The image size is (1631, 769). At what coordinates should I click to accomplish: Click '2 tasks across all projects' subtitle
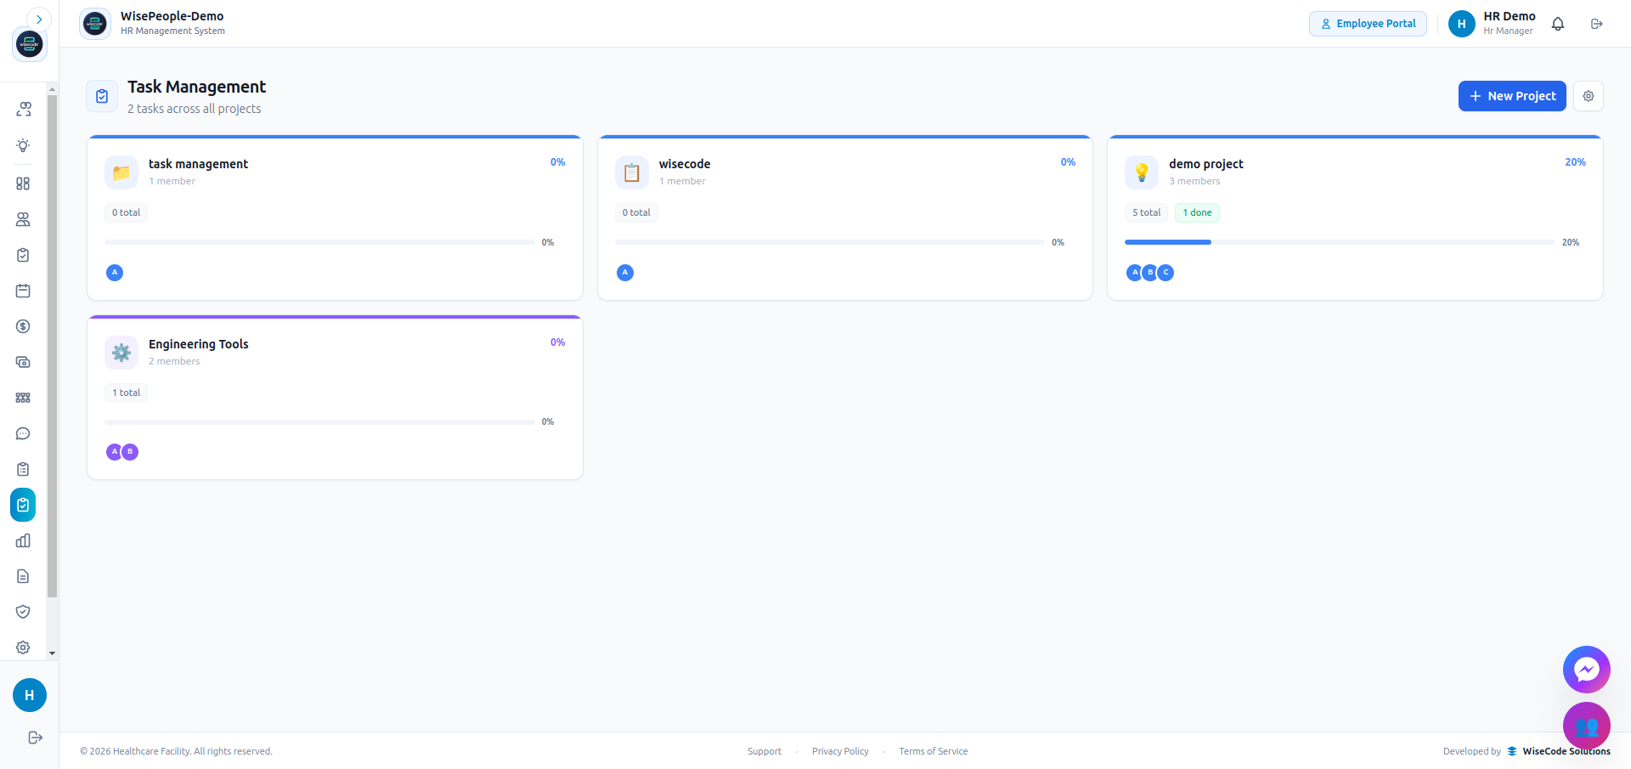195,109
